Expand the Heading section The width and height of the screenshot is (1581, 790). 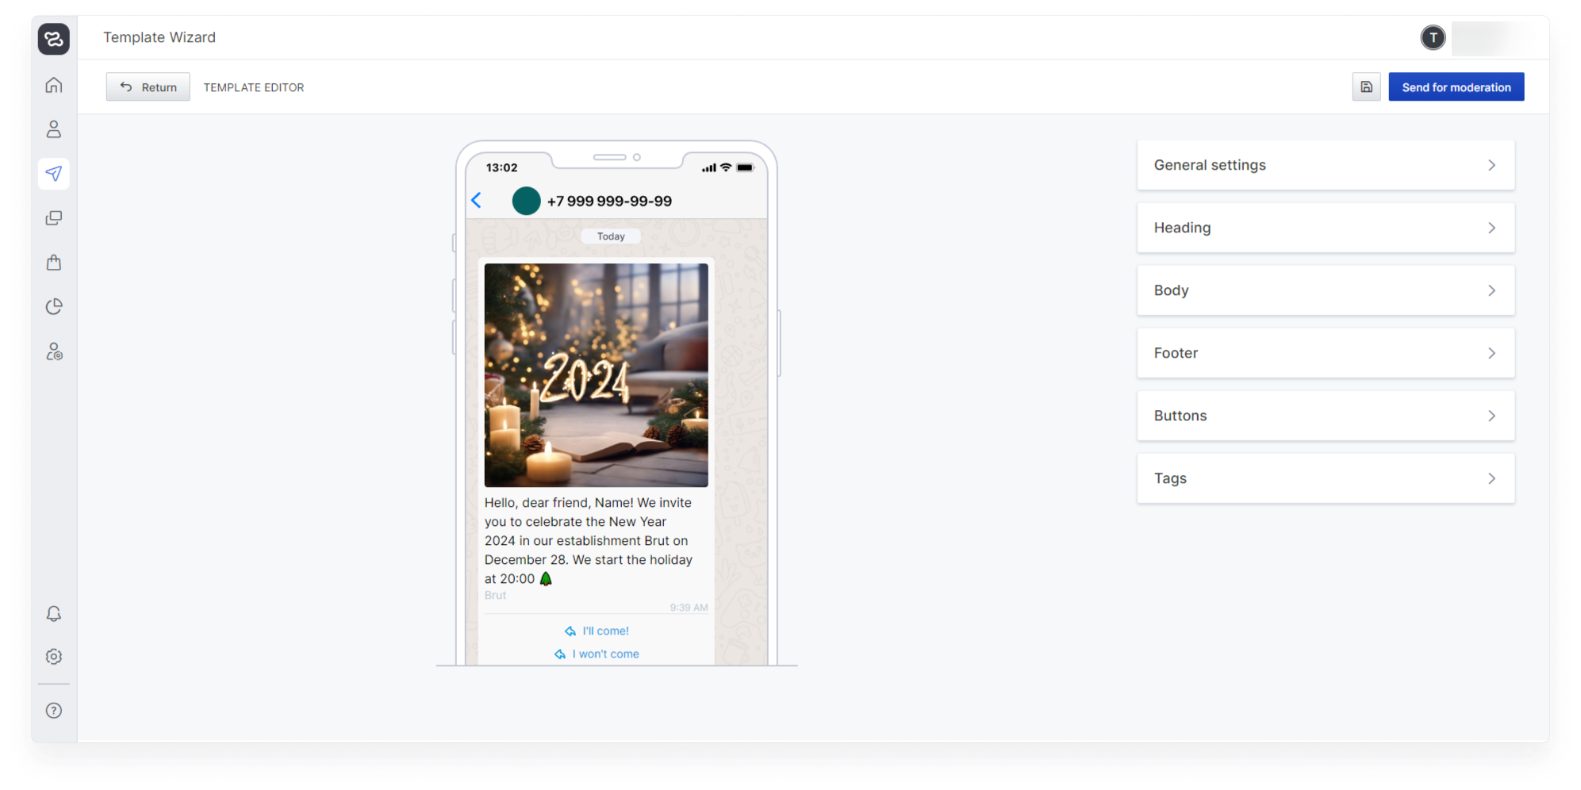(1326, 228)
